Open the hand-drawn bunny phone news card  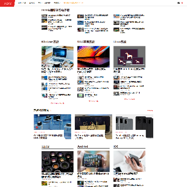point(94,127)
